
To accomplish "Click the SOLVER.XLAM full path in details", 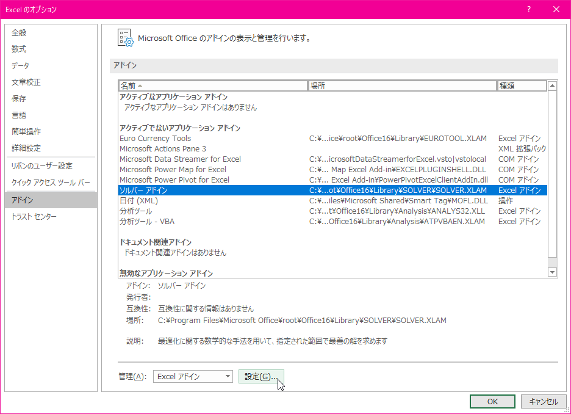I will [302, 321].
